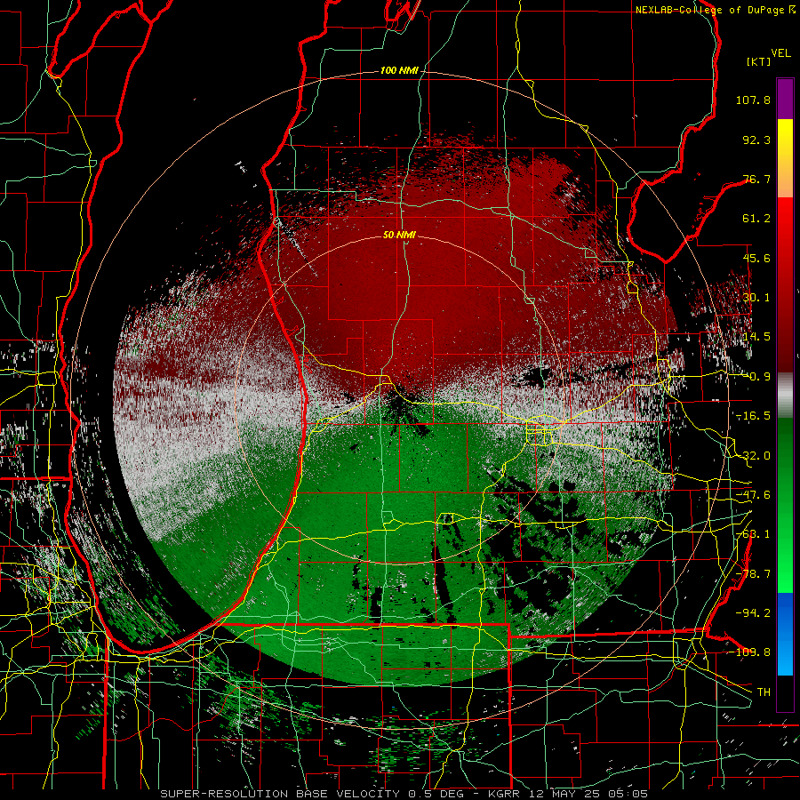800x800 pixels.
Task: Click the -47.6 scale value
Action: pos(753,495)
